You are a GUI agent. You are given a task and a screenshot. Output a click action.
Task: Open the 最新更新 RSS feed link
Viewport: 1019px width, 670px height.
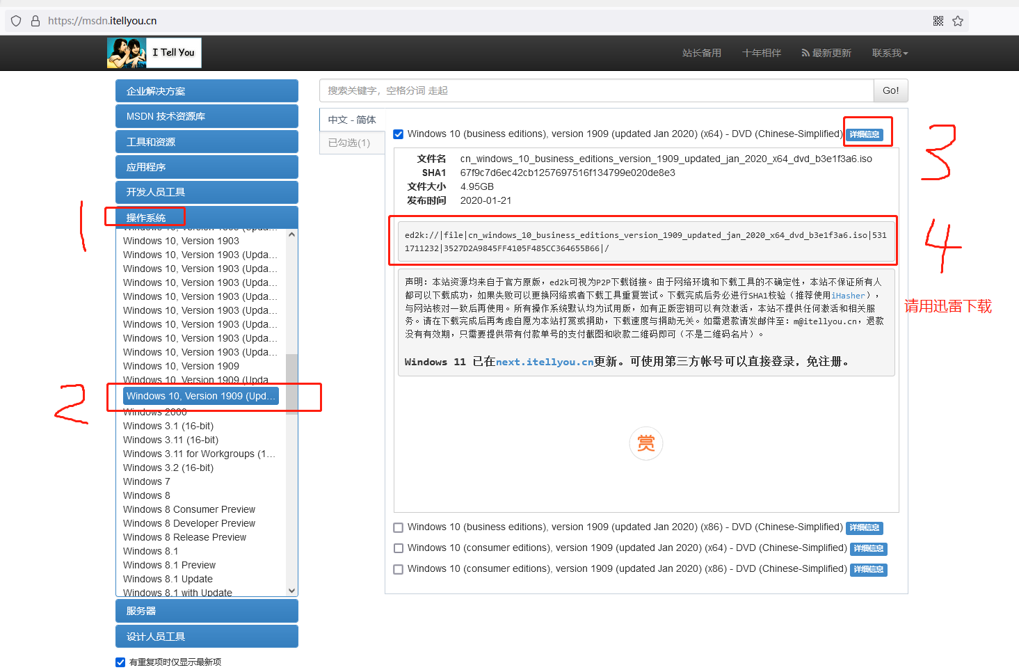tap(826, 53)
